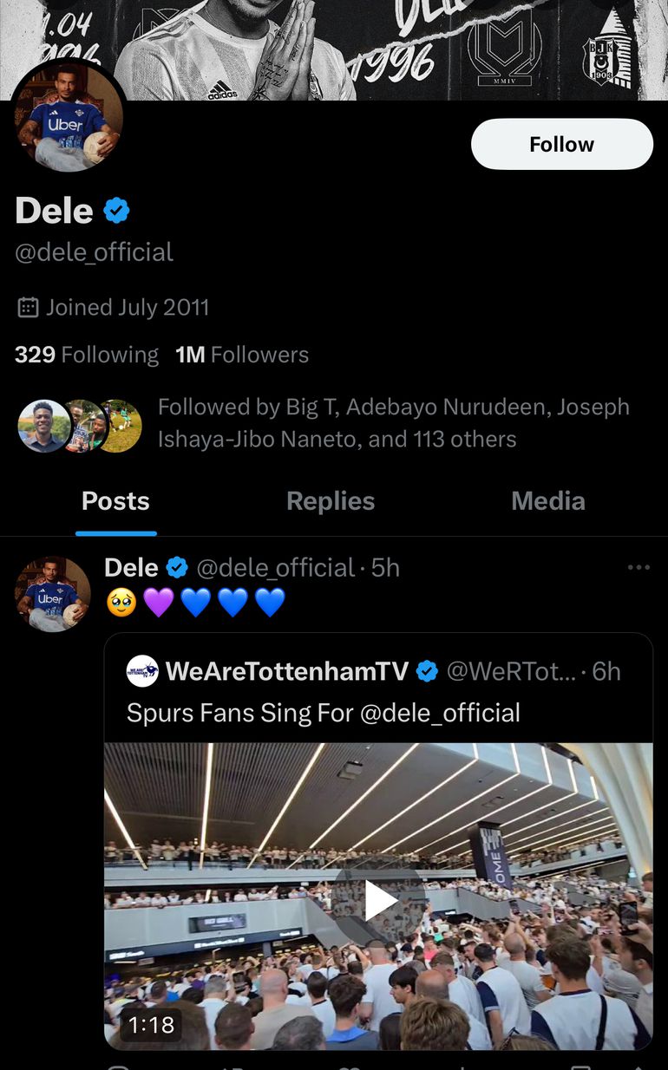
Task: Tap Dele's small avatar beside the post
Action: coord(52,594)
